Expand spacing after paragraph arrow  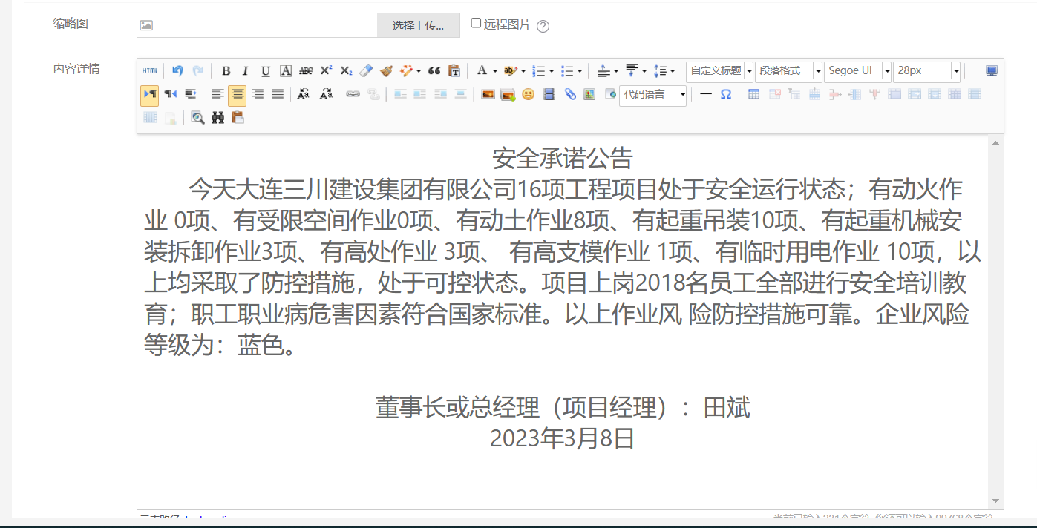[644, 72]
